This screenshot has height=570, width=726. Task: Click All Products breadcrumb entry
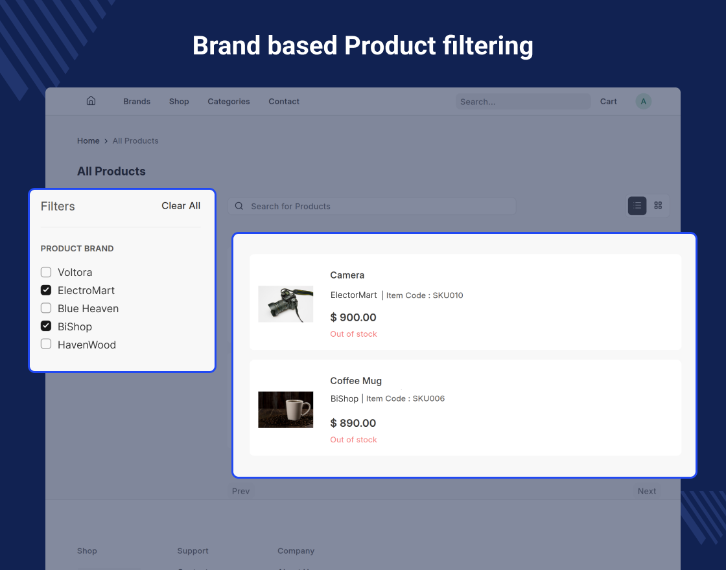click(x=135, y=141)
